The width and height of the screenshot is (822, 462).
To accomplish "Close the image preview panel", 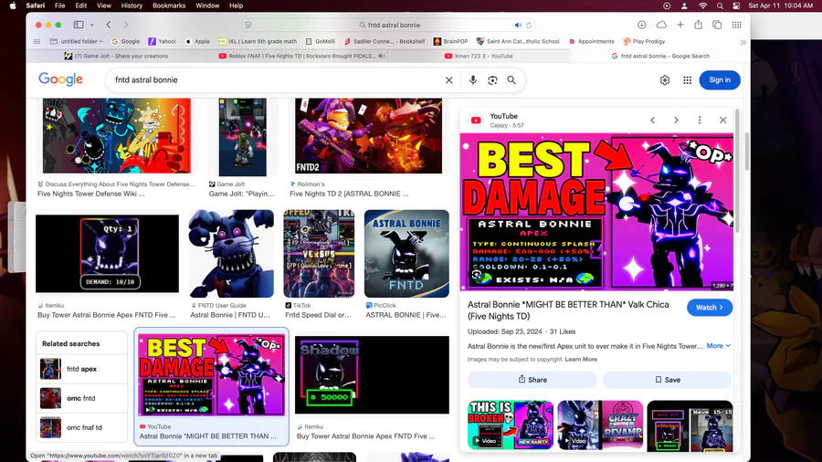I will (723, 120).
